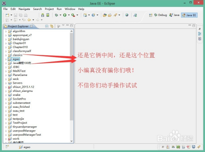Open the External Tools dropdown arrow
Image resolution: width=205 pixels, height=152 pixels.
tap(77, 15)
